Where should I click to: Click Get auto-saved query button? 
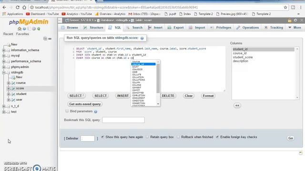coord(85,104)
